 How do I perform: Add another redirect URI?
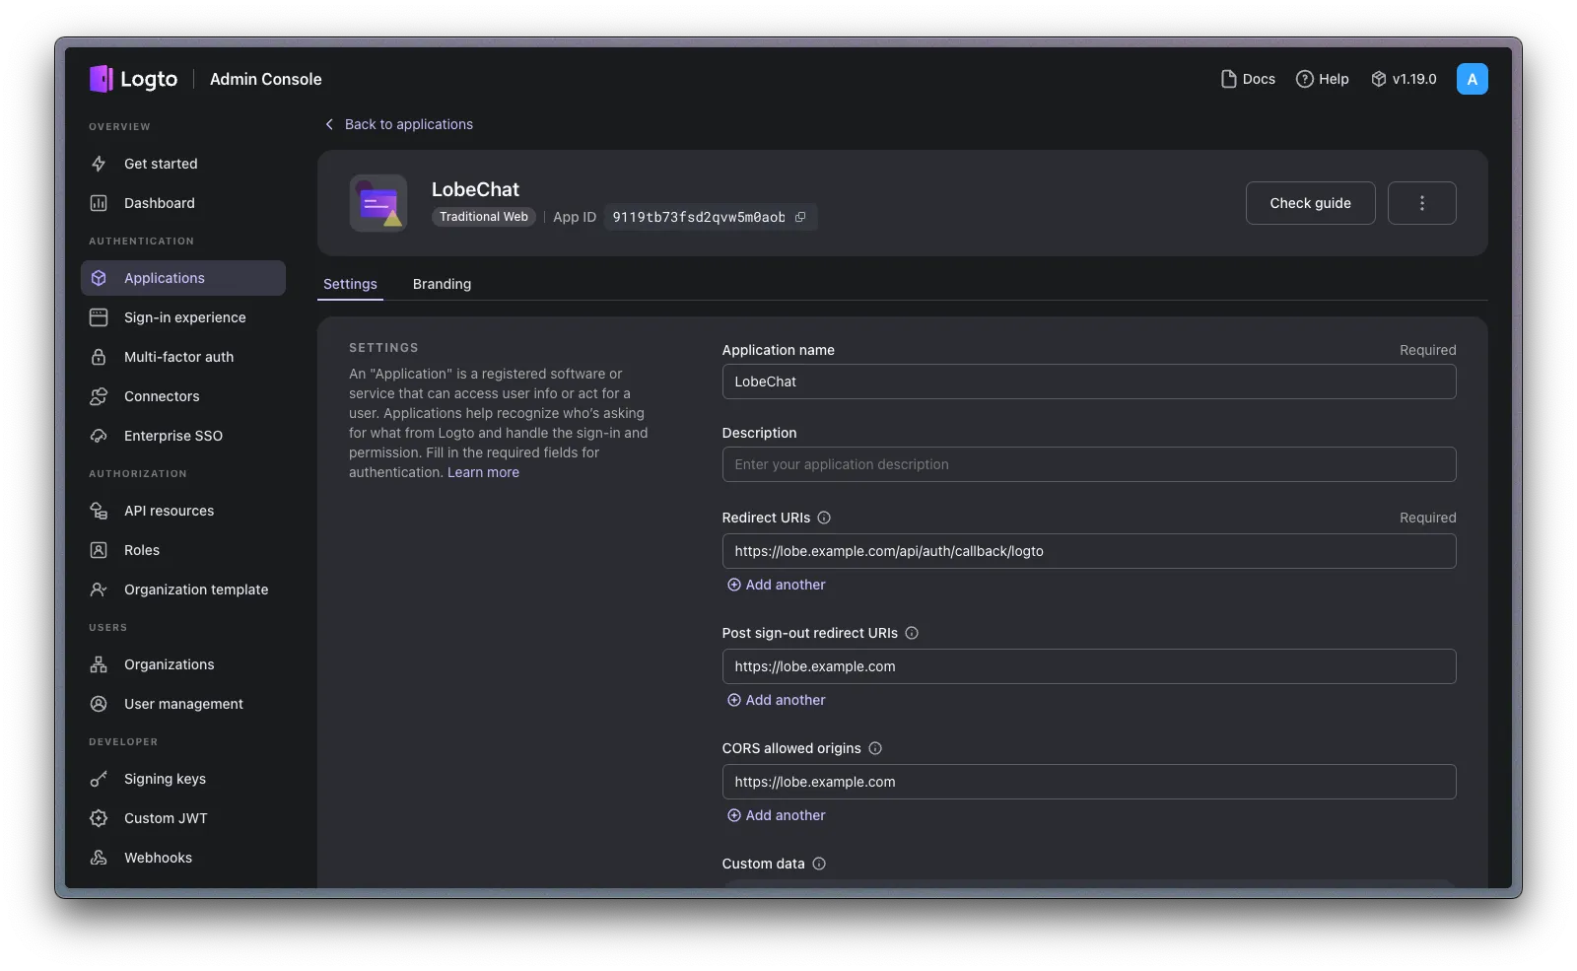(x=776, y=585)
